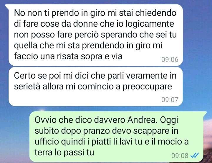
Task: Click the 09:07 message timestamp
Action: click(170, 100)
